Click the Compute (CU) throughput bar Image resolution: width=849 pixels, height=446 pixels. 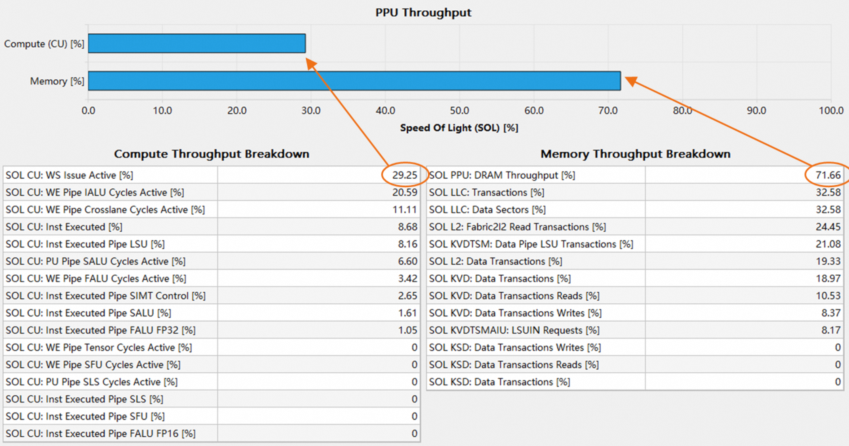(196, 43)
